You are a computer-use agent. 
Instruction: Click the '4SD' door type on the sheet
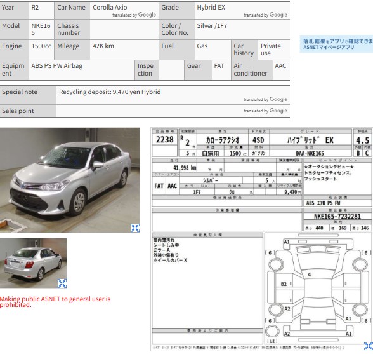258,140
